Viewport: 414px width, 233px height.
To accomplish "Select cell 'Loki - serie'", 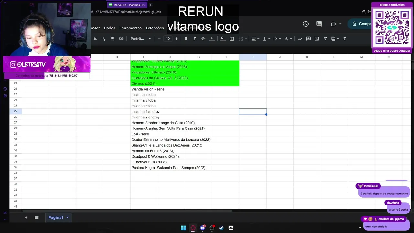I will click(x=140, y=134).
